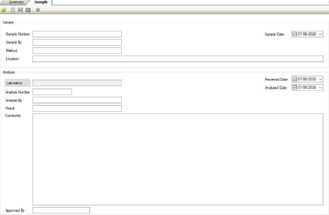The height and width of the screenshot is (215, 329).
Task: Uncheck the Recieved Date checkbox
Action: pyautogui.click(x=295, y=79)
